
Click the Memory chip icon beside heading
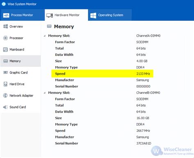(49, 26)
